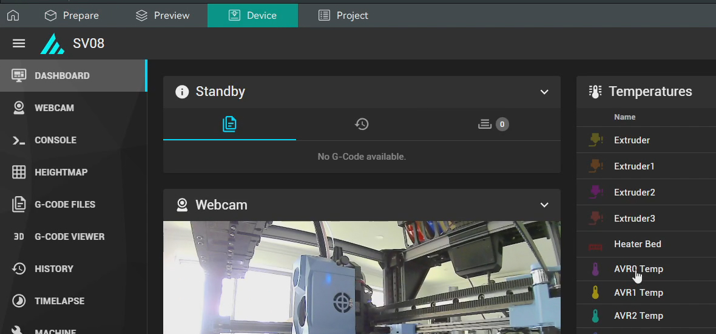Click the Extruder heater icon
The height and width of the screenshot is (334, 716).
tap(595, 140)
